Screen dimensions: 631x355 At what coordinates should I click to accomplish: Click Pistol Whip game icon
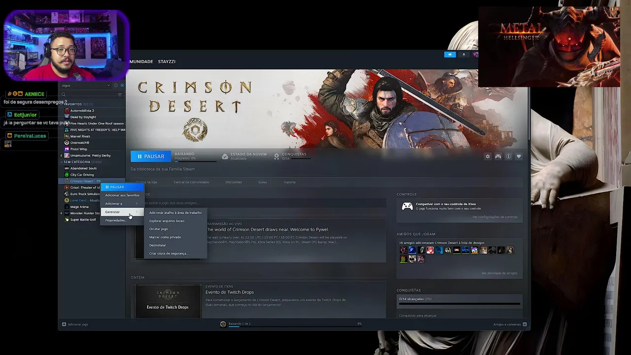67,149
